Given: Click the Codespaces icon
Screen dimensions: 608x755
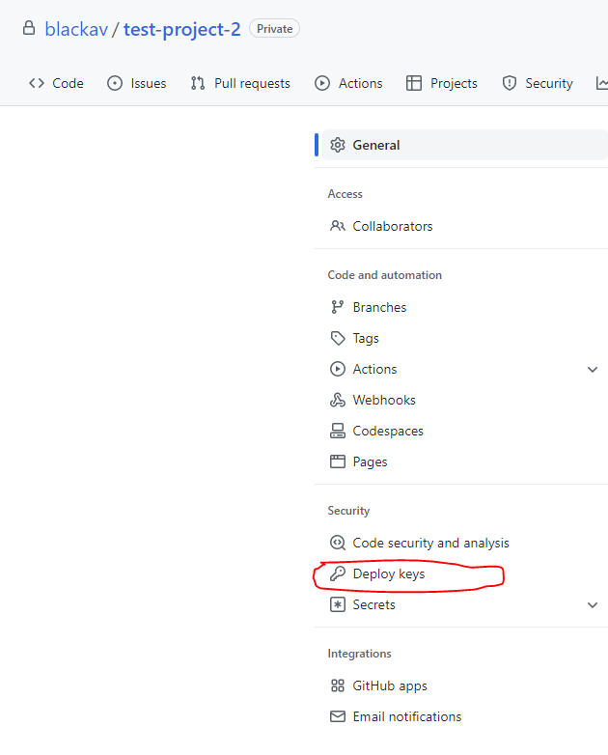Looking at the screenshot, I should (x=338, y=431).
